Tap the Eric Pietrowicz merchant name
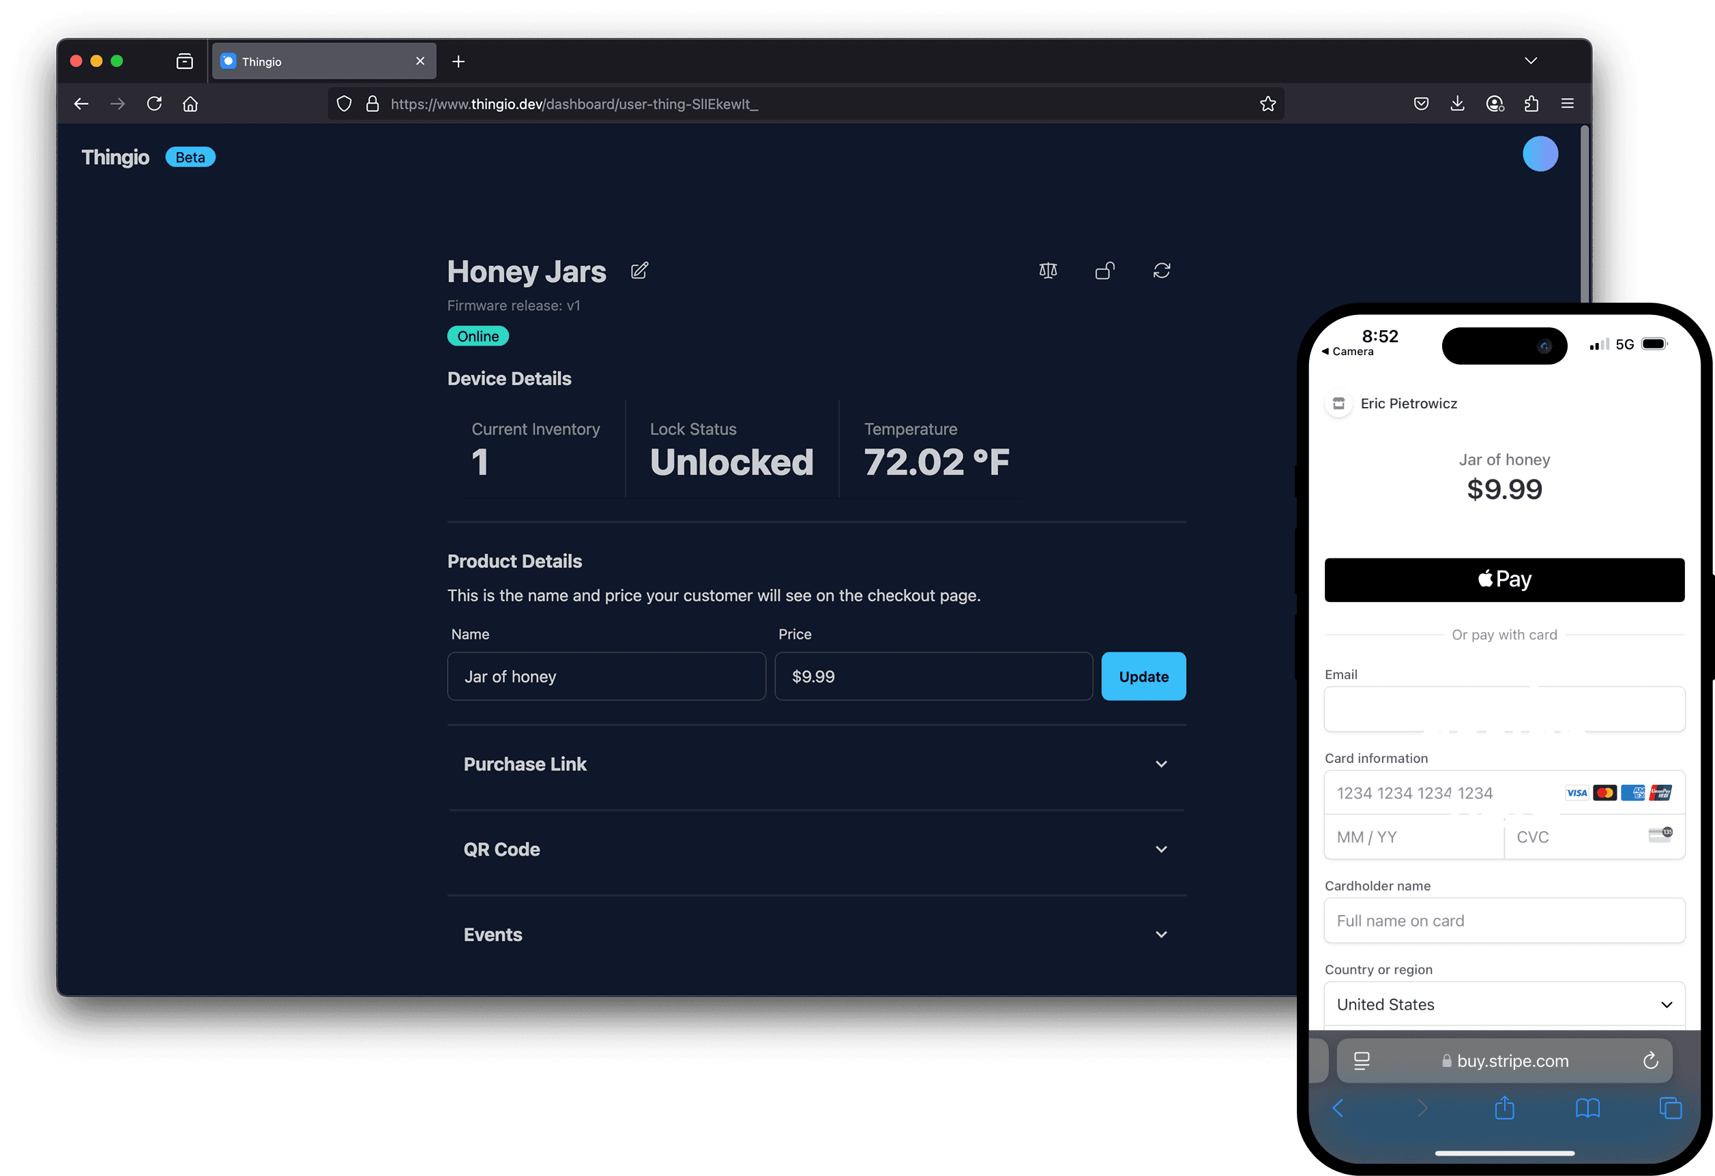 point(1409,404)
